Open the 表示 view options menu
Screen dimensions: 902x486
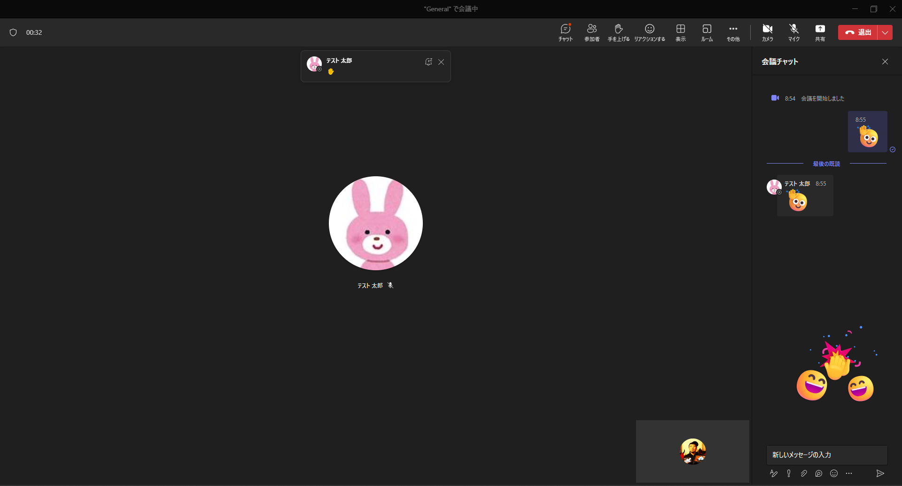click(681, 32)
